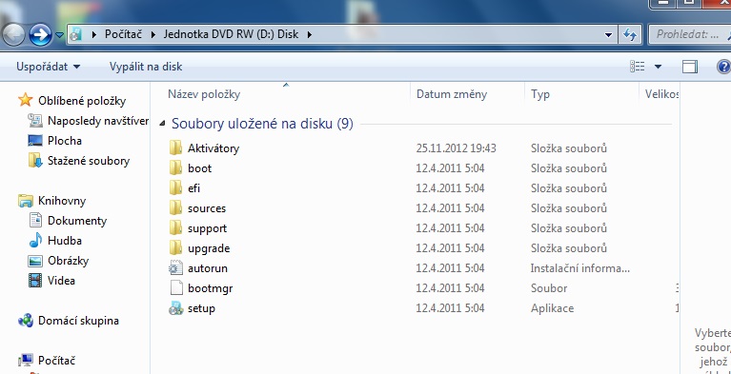The width and height of the screenshot is (731, 374).
Task: Expand arrow after Počítač in breadcrumb
Action: 152,34
